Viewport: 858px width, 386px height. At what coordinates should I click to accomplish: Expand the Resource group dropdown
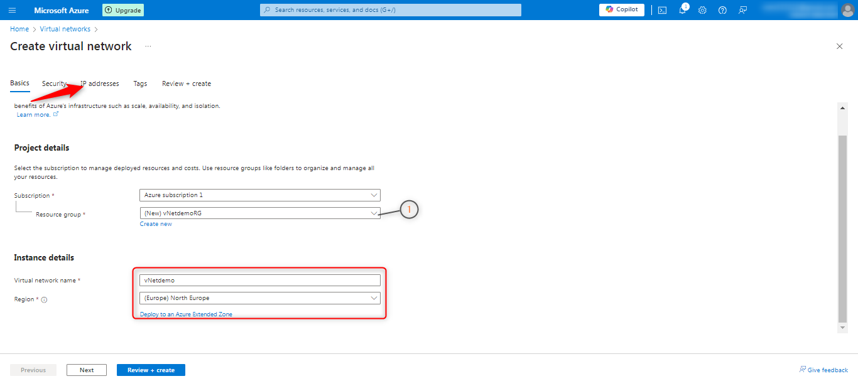click(x=260, y=213)
